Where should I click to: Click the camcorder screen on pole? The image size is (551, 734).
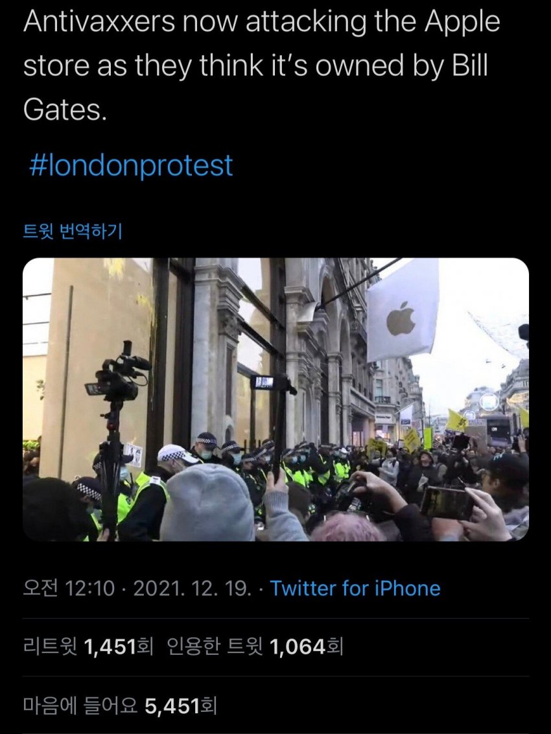tap(265, 383)
